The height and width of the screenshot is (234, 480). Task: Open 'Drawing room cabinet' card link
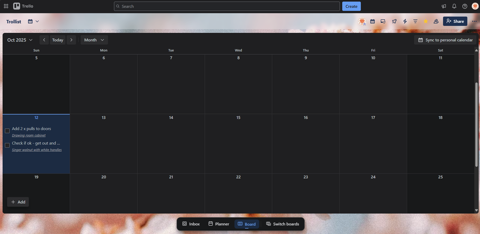[x=29, y=135]
